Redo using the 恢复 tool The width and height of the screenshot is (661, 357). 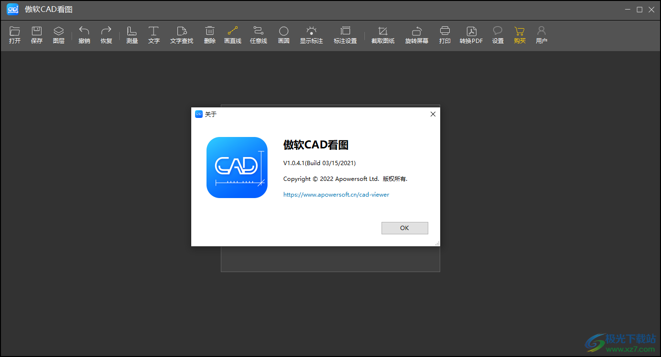(106, 34)
